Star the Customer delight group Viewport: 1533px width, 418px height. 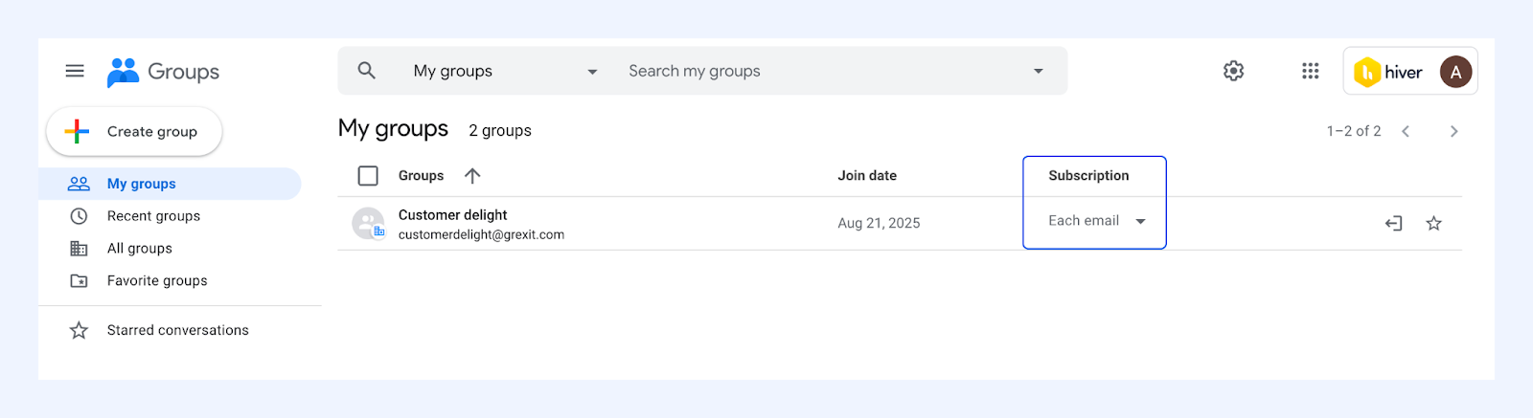[x=1433, y=223]
